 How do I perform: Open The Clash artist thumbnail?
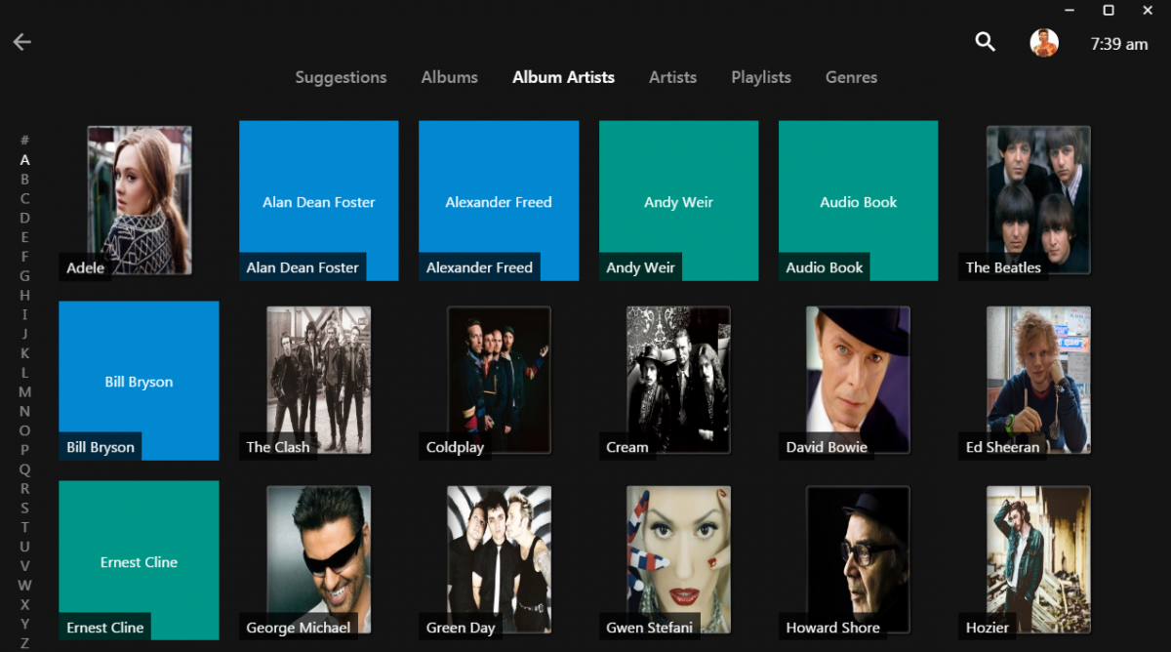coord(319,380)
